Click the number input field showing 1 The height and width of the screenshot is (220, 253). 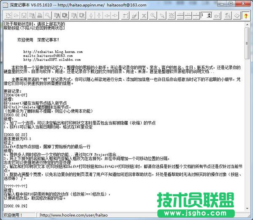pyautogui.click(x=204, y=16)
